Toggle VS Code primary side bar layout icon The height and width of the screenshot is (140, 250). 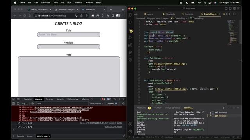[226, 9]
